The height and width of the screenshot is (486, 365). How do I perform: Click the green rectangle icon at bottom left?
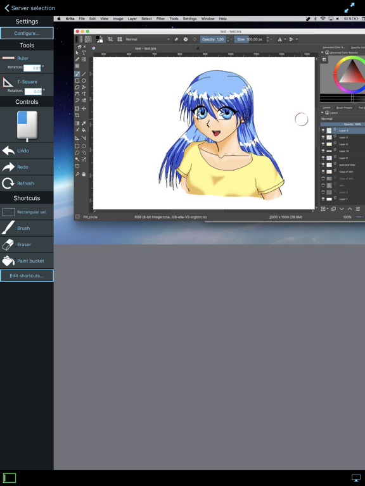(10, 478)
